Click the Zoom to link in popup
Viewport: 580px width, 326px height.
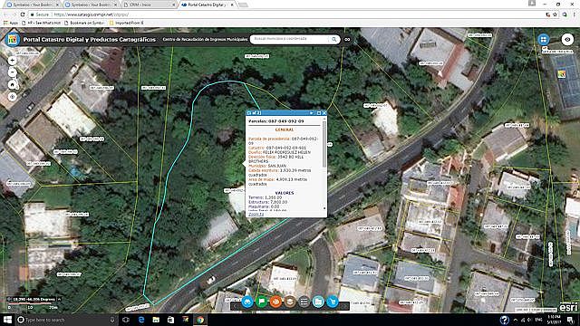point(256,214)
